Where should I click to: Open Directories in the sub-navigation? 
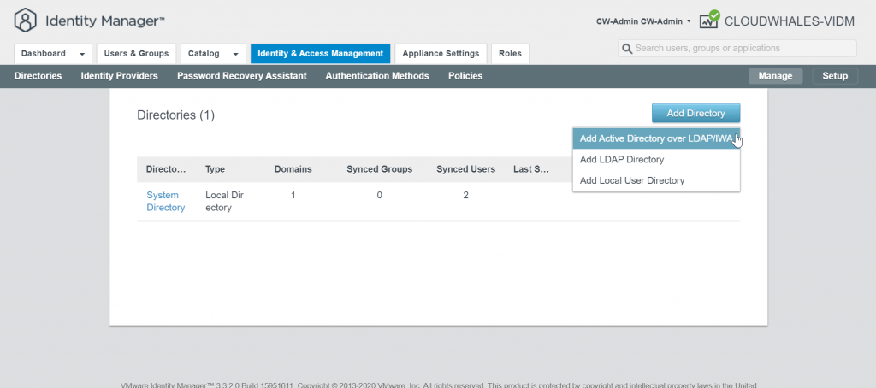point(38,76)
